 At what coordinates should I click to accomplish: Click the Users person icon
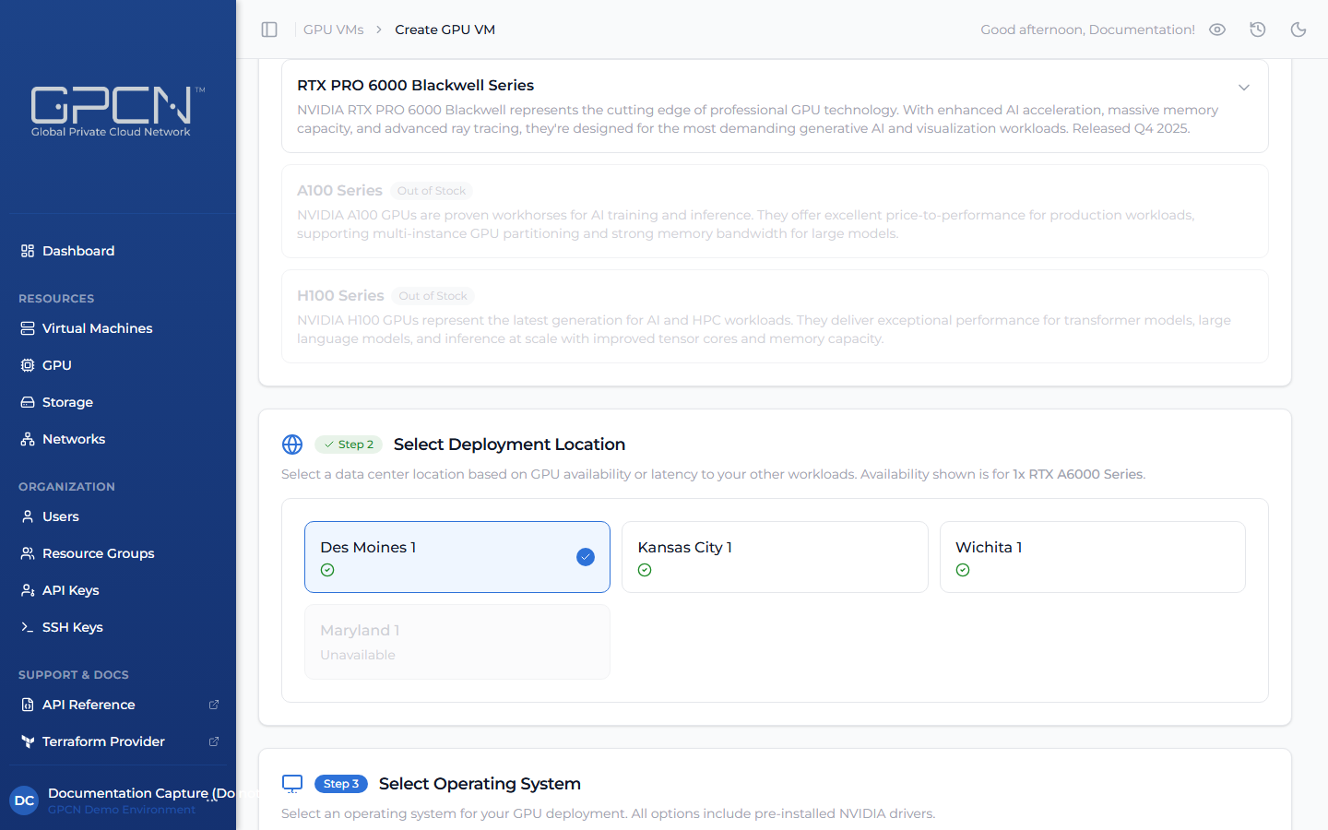click(x=28, y=516)
